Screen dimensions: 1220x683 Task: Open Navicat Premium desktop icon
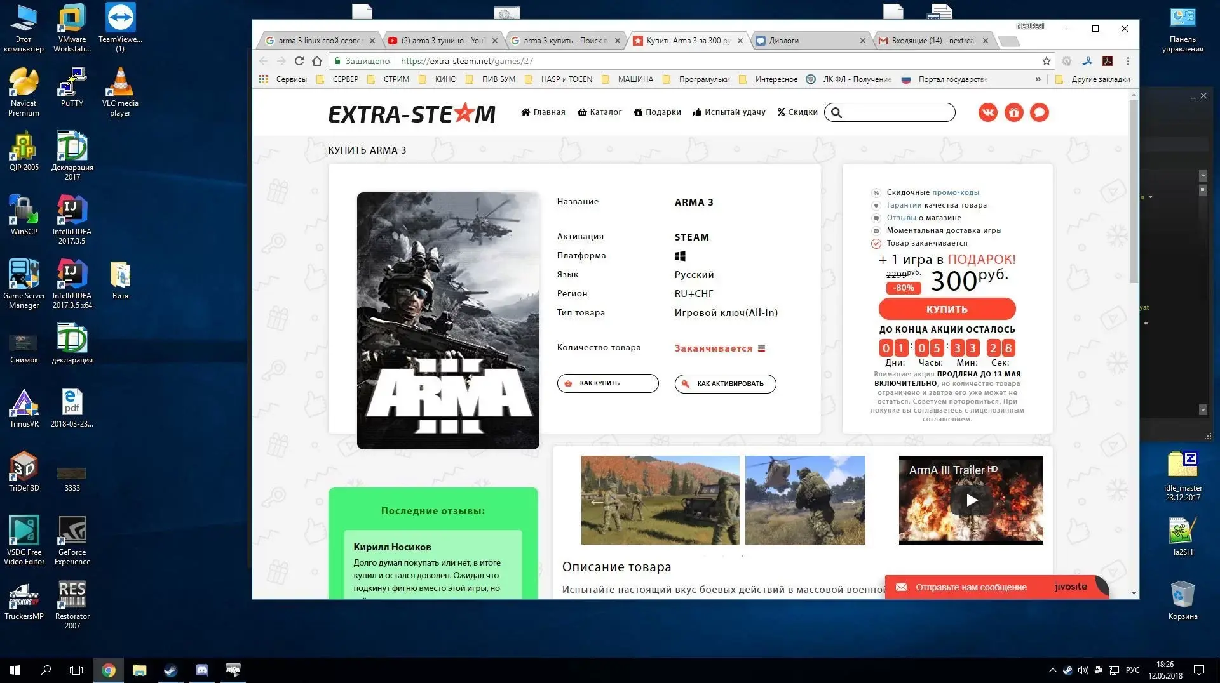24,92
